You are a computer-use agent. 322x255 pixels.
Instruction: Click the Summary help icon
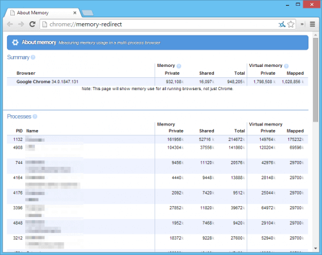(33, 57)
